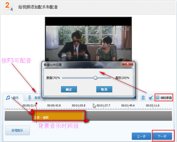Click the 00:01:27.7 timeline label
The width and height of the screenshot is (177, 142).
pyautogui.click(x=103, y=105)
